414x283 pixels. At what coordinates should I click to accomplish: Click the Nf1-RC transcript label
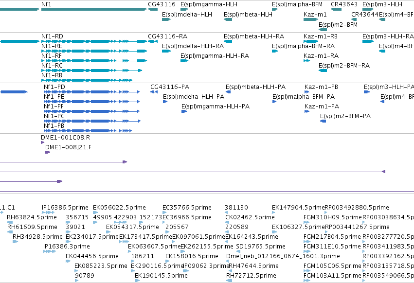[52, 66]
